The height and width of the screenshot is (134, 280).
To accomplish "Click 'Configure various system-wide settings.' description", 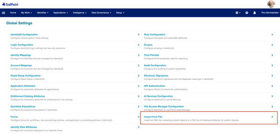I will (x=30, y=38).
